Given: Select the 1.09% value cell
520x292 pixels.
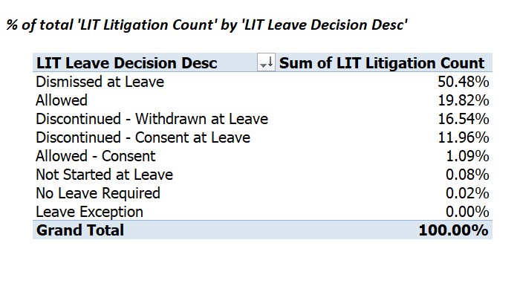Looking at the screenshot, I should pos(467,156).
